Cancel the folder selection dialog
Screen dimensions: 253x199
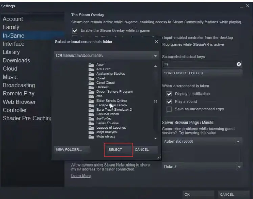145,150
